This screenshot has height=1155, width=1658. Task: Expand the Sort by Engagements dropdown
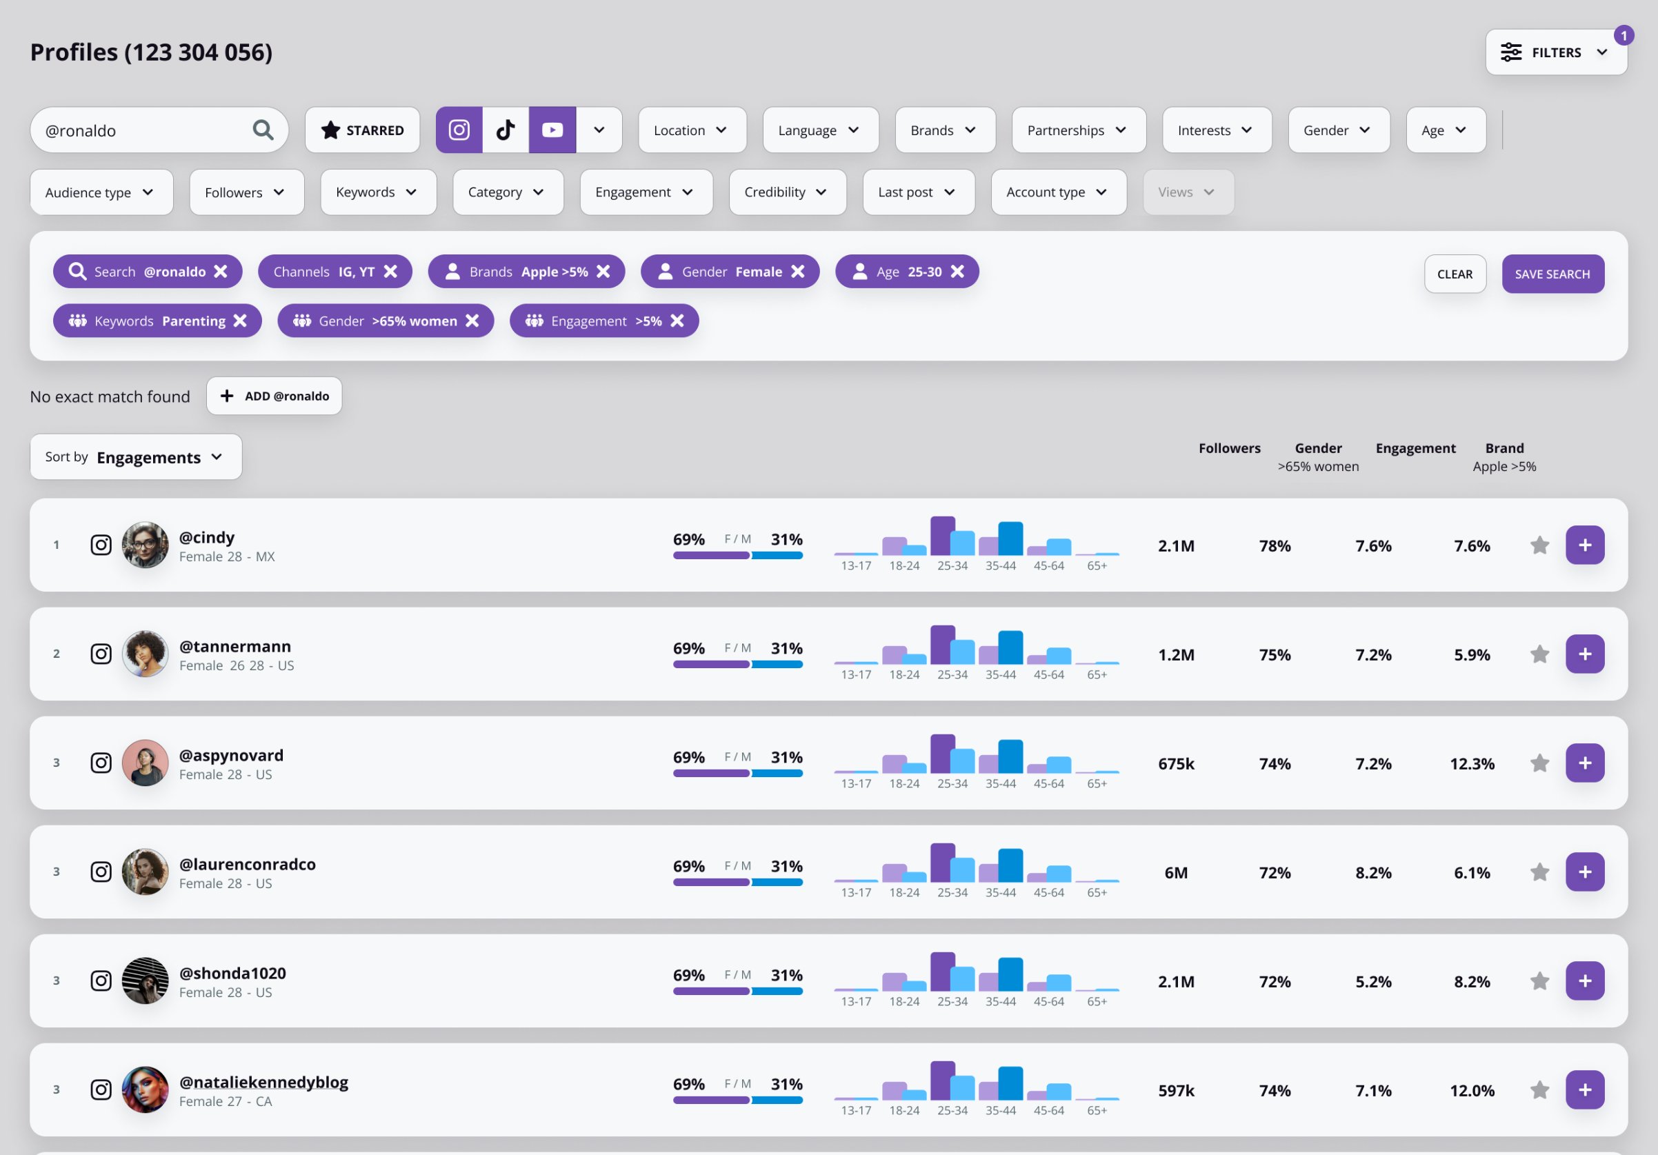point(136,457)
